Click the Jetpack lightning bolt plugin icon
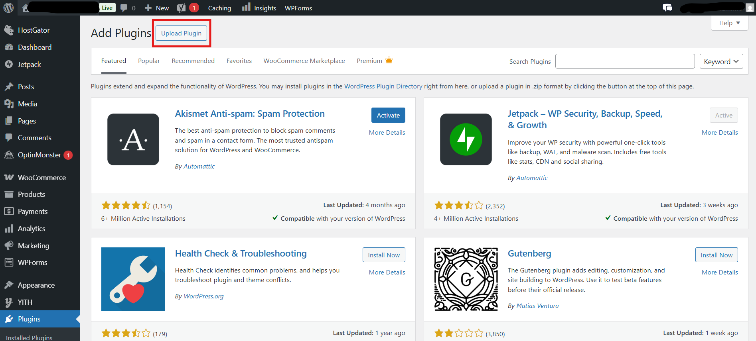The height and width of the screenshot is (341, 756). pyautogui.click(x=466, y=139)
